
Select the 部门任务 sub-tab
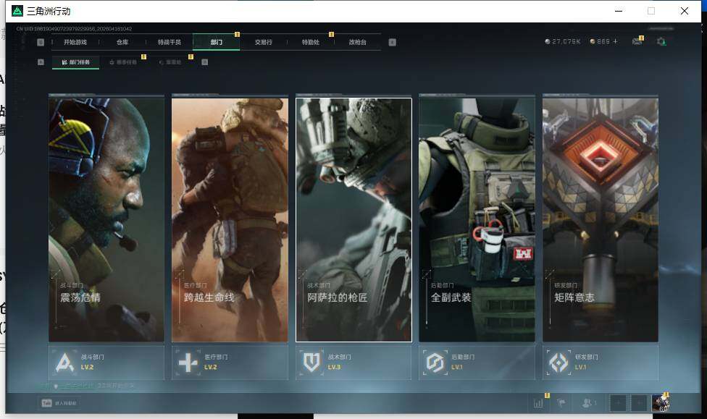click(76, 62)
